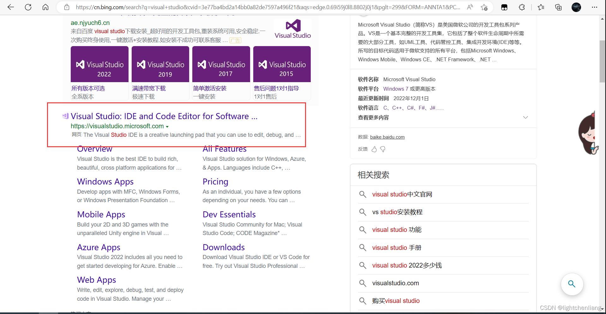This screenshot has width=606, height=314.
Task: Open the browser settings and more menu
Action: tap(594, 7)
